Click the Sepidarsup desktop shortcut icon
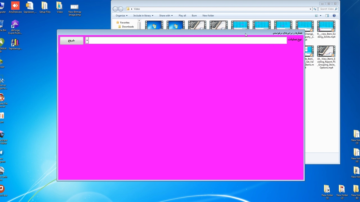The image size is (360, 202). [15, 43]
